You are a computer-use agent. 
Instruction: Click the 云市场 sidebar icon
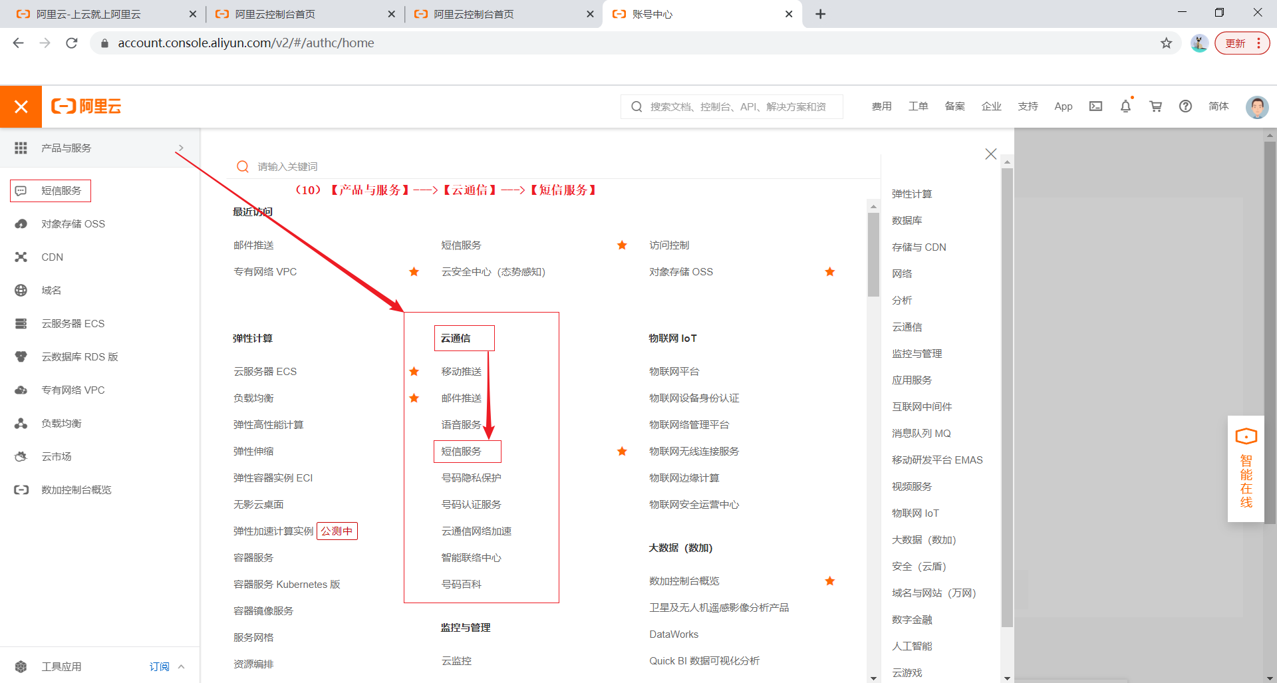21,457
